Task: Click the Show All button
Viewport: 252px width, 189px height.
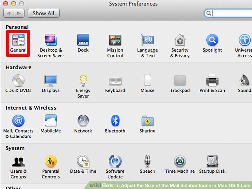Action: pyautogui.click(x=44, y=13)
